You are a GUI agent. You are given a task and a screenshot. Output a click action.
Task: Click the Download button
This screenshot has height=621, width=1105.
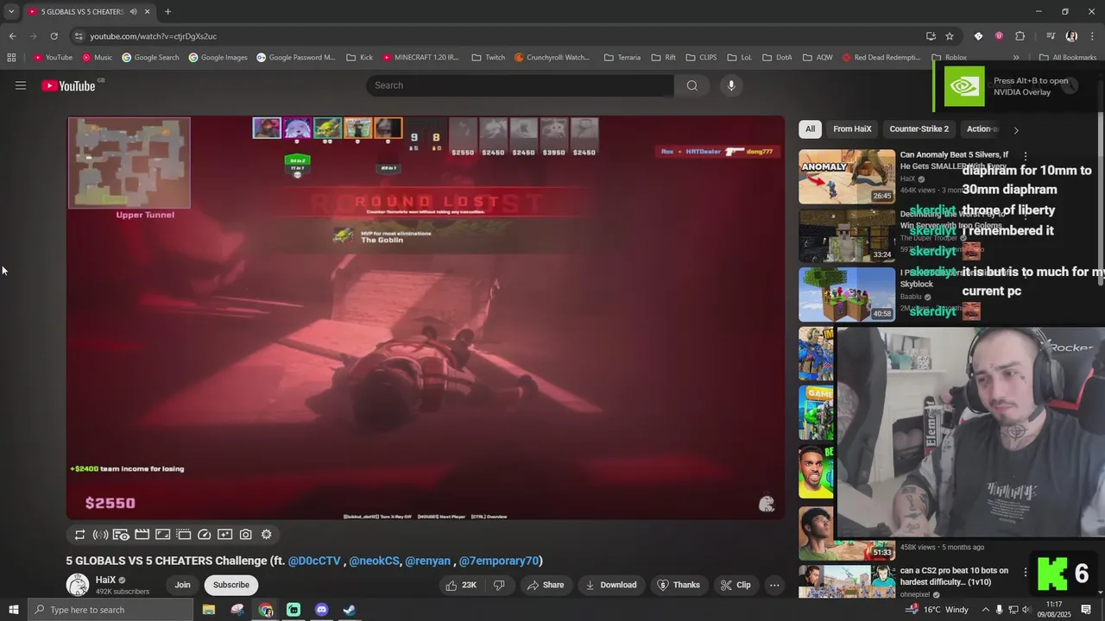(x=610, y=585)
